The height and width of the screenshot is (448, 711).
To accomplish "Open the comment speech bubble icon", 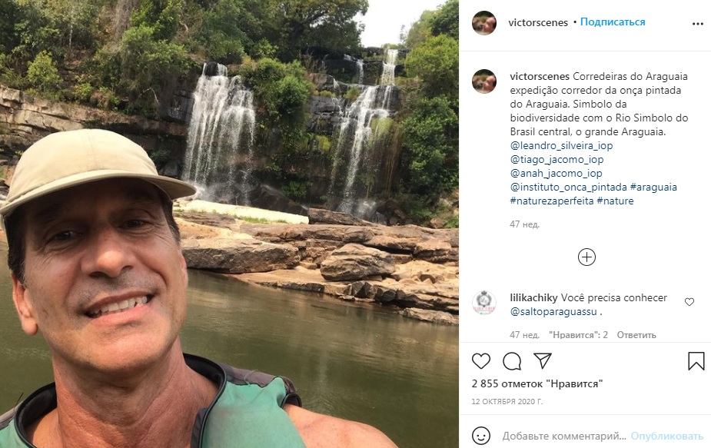I will coord(512,361).
